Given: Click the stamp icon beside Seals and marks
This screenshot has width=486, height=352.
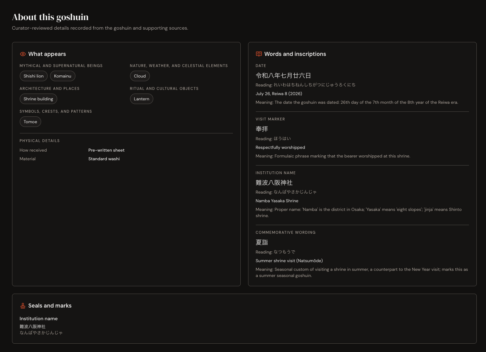Looking at the screenshot, I should (x=23, y=306).
